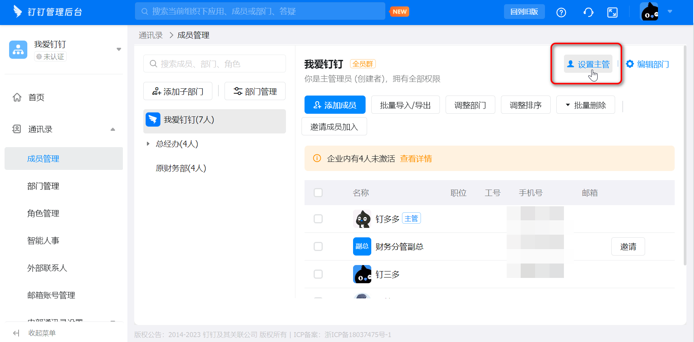Click 添加子部门 button

coord(178,91)
